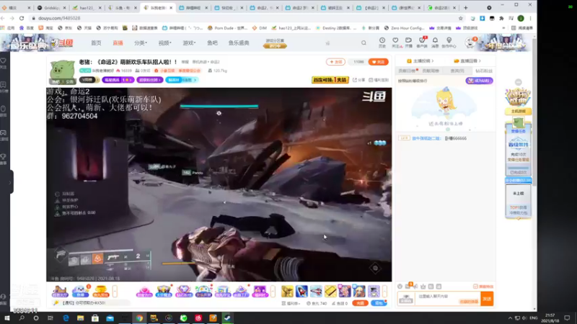
Task: Click the orange follow button
Action: (x=378, y=62)
